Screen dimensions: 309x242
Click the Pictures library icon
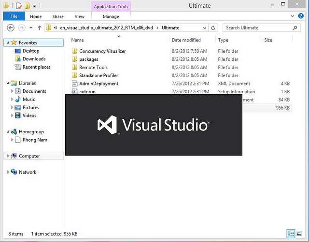tap(18, 108)
